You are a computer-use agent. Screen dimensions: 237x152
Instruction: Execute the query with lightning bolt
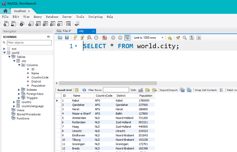tap(75, 38)
